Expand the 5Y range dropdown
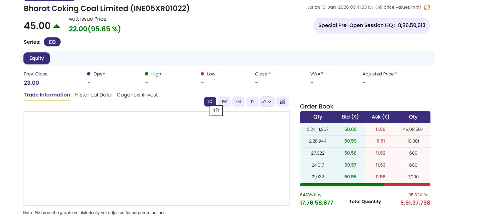The image size is (480, 220). point(267,101)
